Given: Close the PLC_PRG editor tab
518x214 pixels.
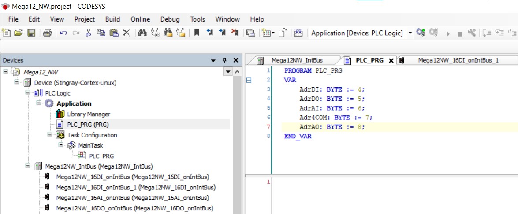Looking at the screenshot, I should coord(391,61).
